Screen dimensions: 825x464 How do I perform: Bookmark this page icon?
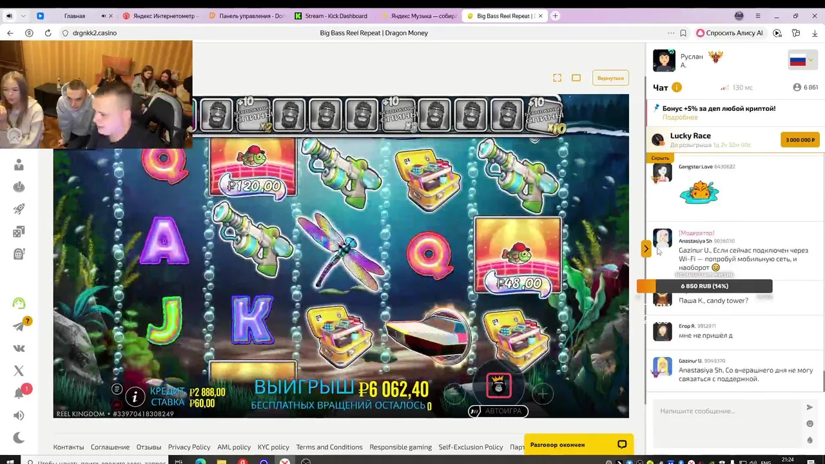[683, 33]
